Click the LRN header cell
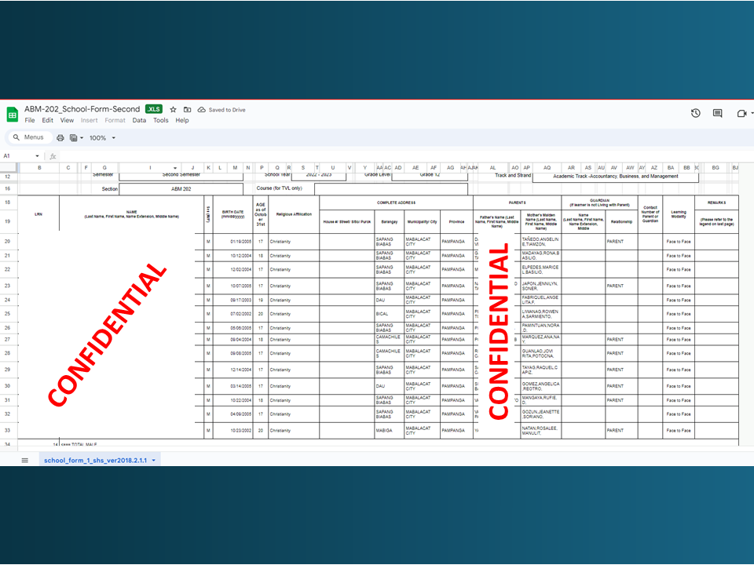The image size is (754, 565). [38, 214]
